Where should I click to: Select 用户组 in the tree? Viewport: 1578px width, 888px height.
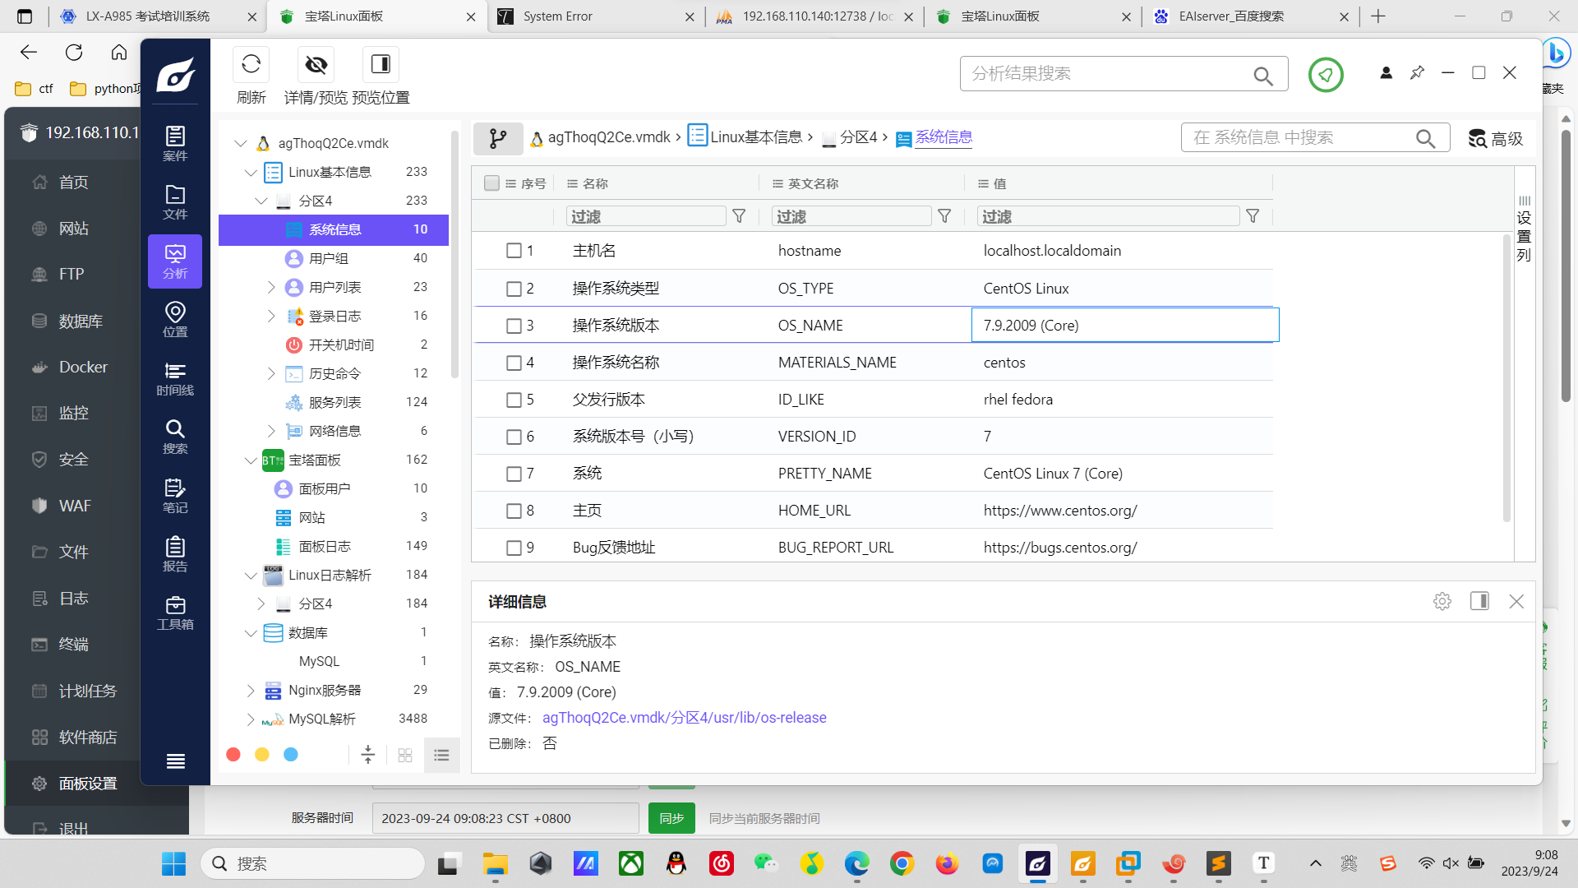pos(329,259)
